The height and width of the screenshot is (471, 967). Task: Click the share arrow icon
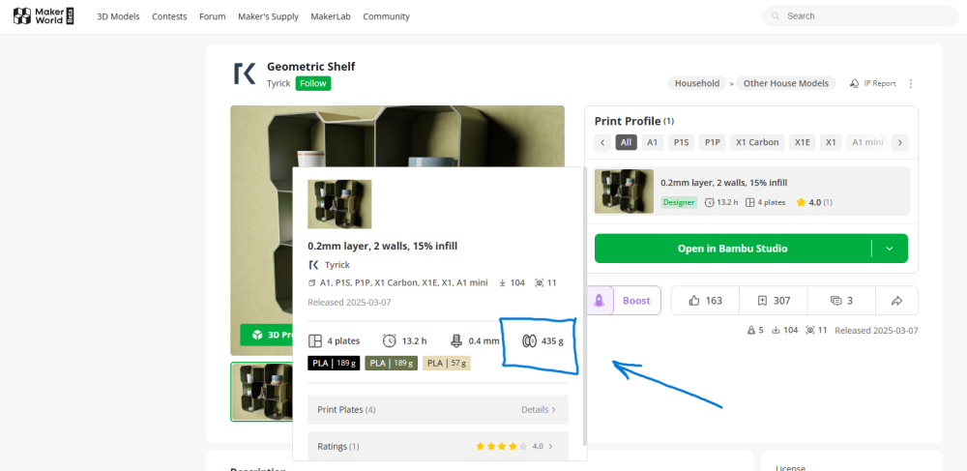click(896, 301)
